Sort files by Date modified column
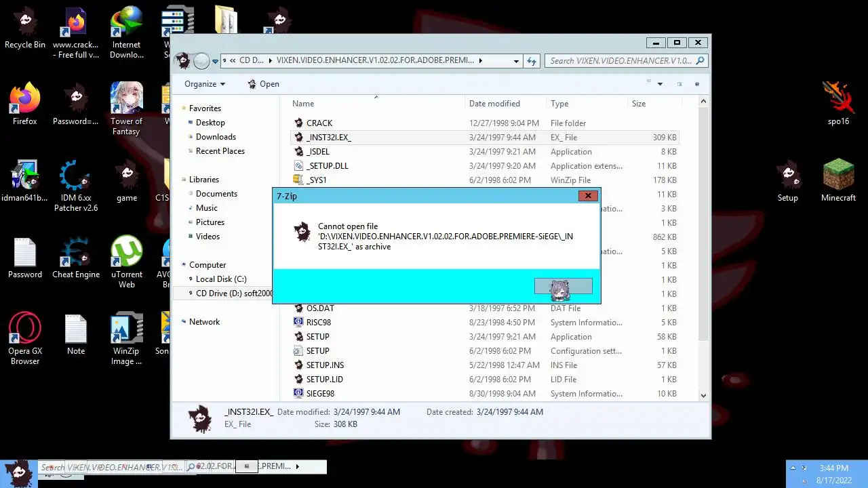The height and width of the screenshot is (488, 868). (505, 104)
